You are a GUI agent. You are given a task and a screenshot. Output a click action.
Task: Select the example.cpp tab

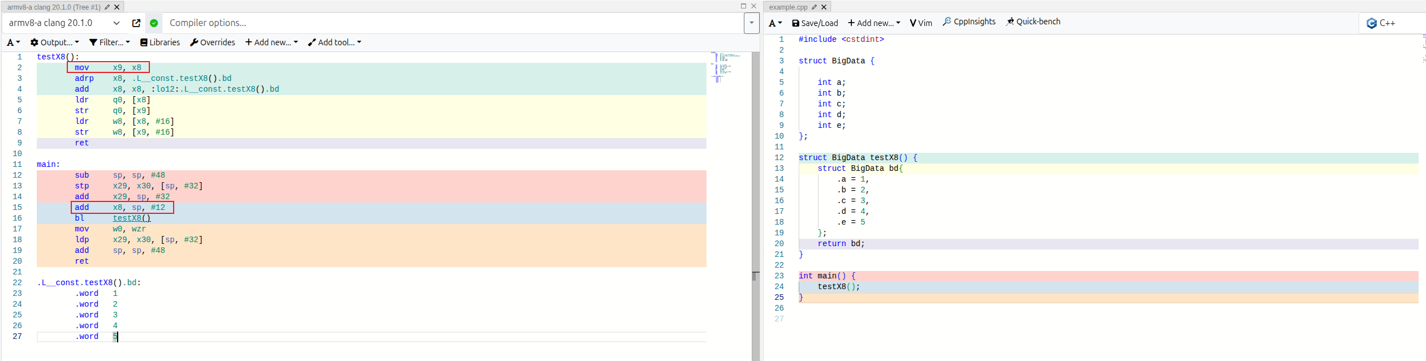pyautogui.click(x=788, y=7)
